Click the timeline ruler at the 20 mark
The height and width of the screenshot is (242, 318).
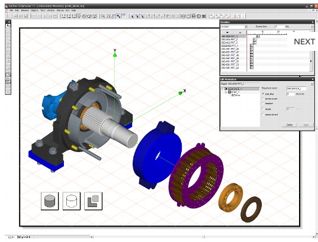tap(278, 32)
